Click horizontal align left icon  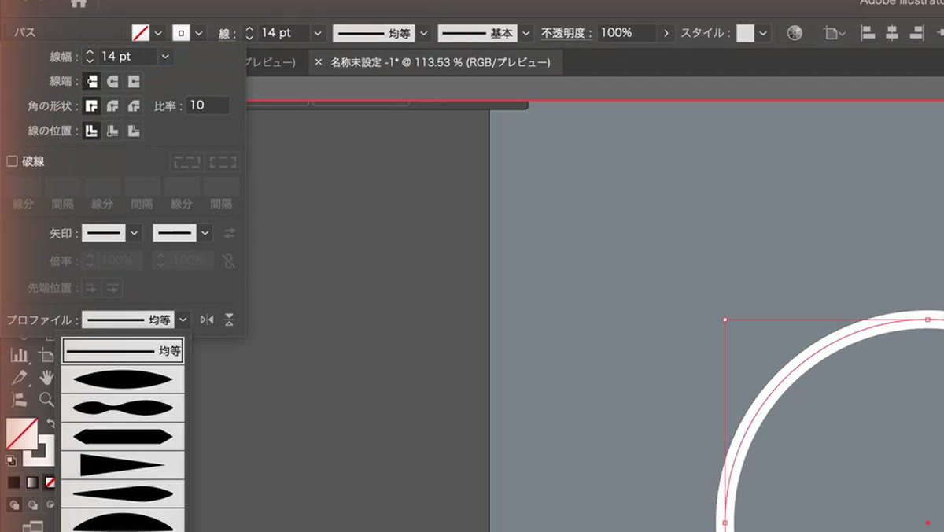[x=868, y=33]
